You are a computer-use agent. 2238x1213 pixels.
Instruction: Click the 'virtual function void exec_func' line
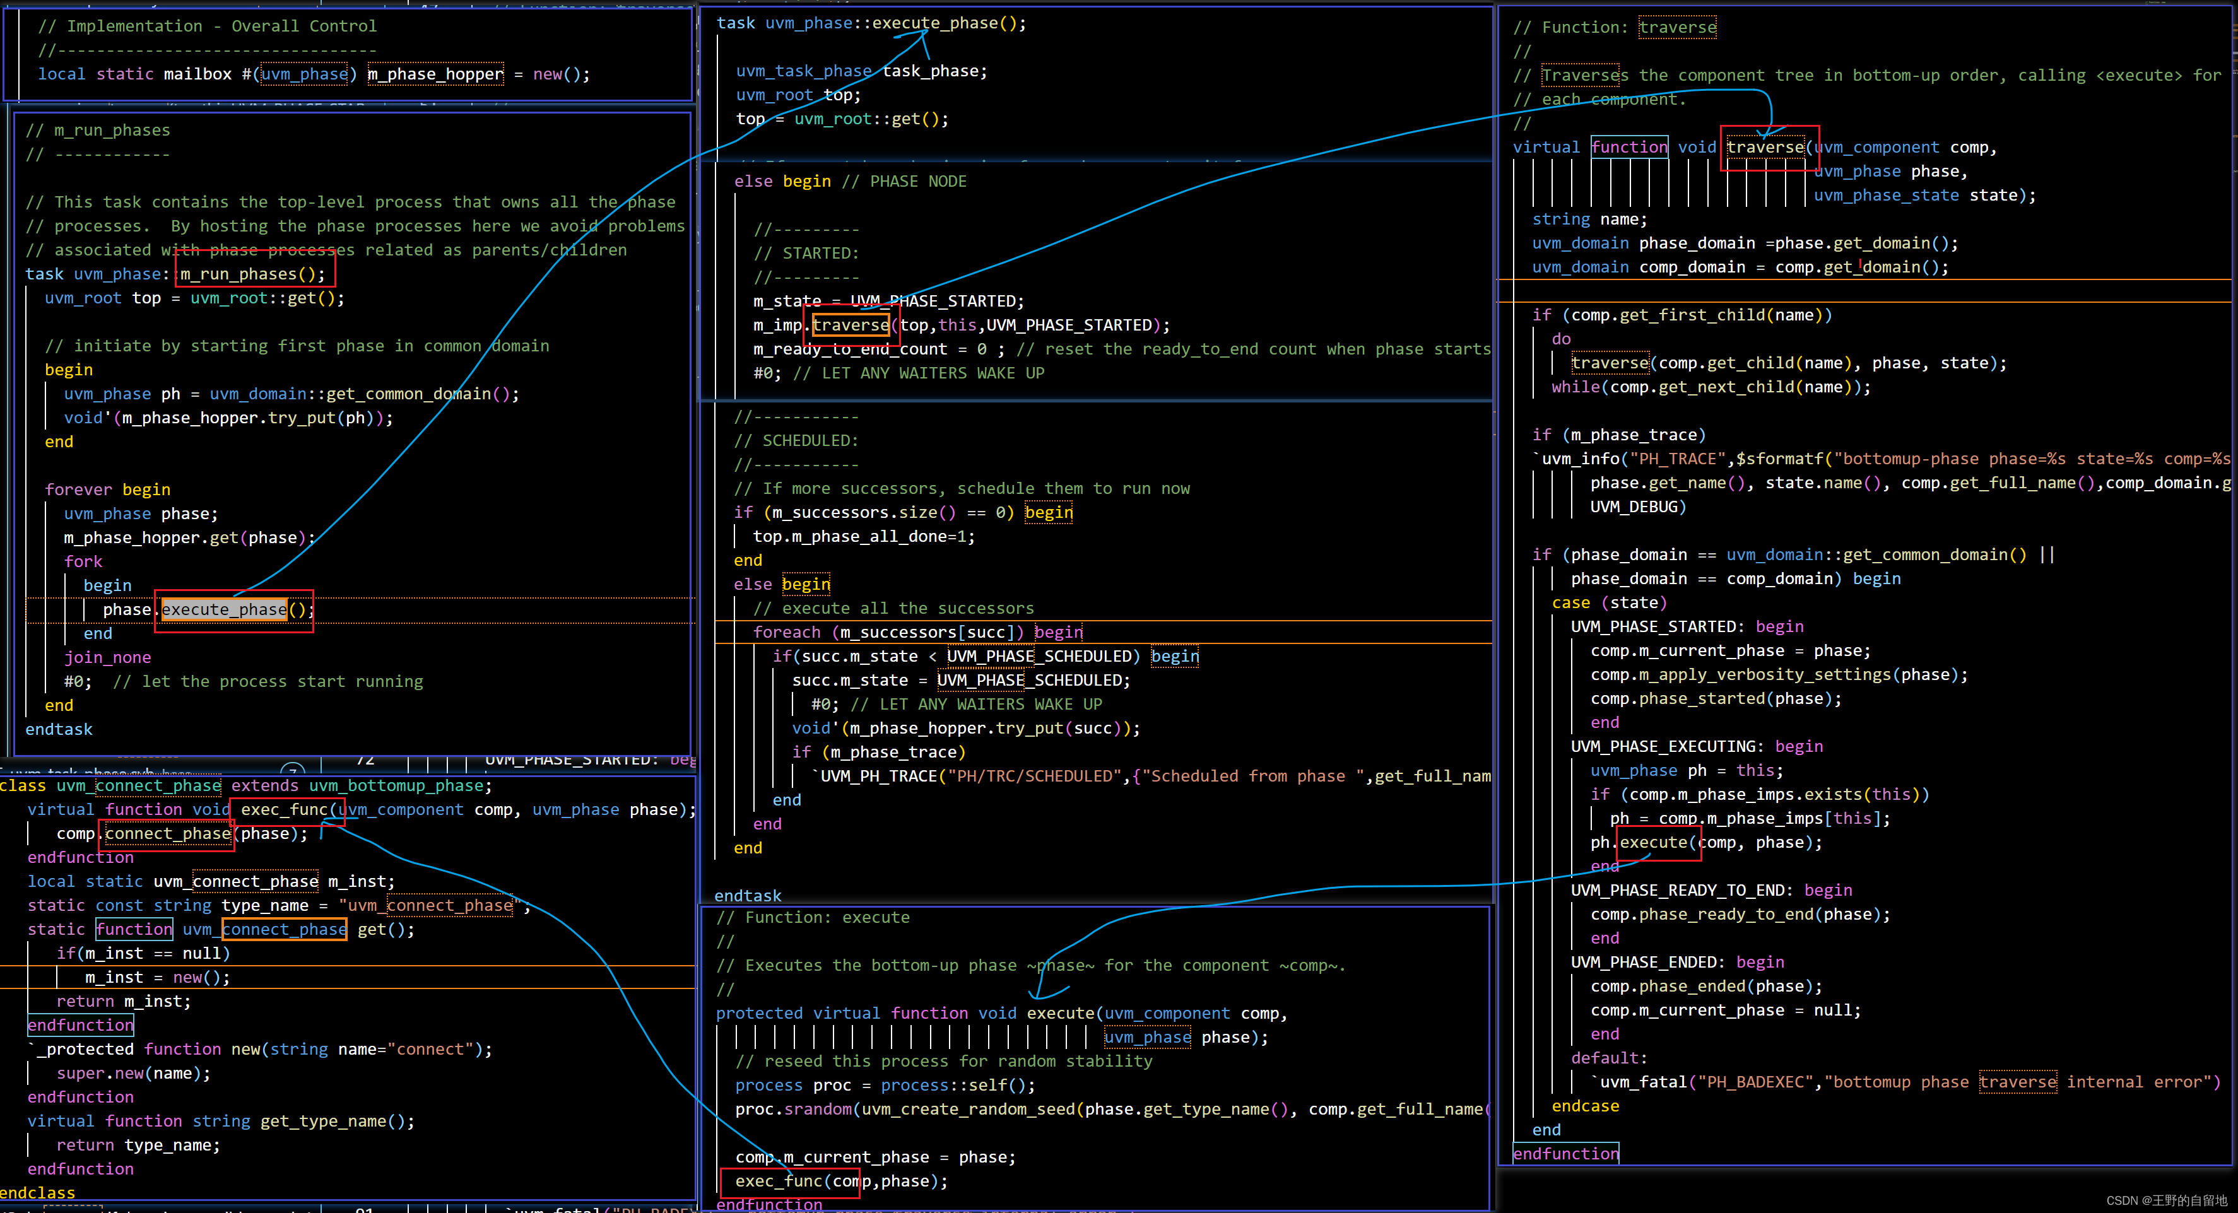click(x=362, y=809)
